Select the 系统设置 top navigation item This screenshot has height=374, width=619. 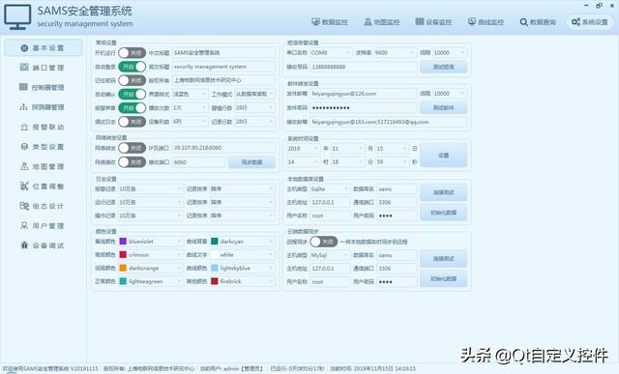tap(590, 22)
